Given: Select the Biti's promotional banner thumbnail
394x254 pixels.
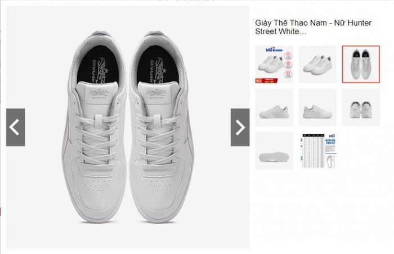Looking at the screenshot, I should coord(274,64).
